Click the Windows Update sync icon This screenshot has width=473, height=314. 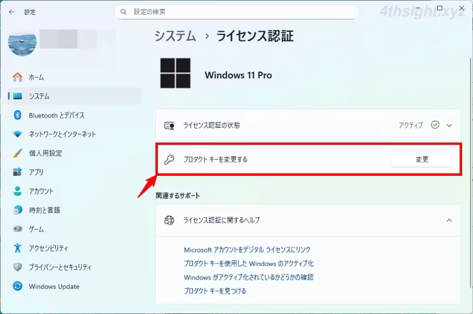coord(18,286)
